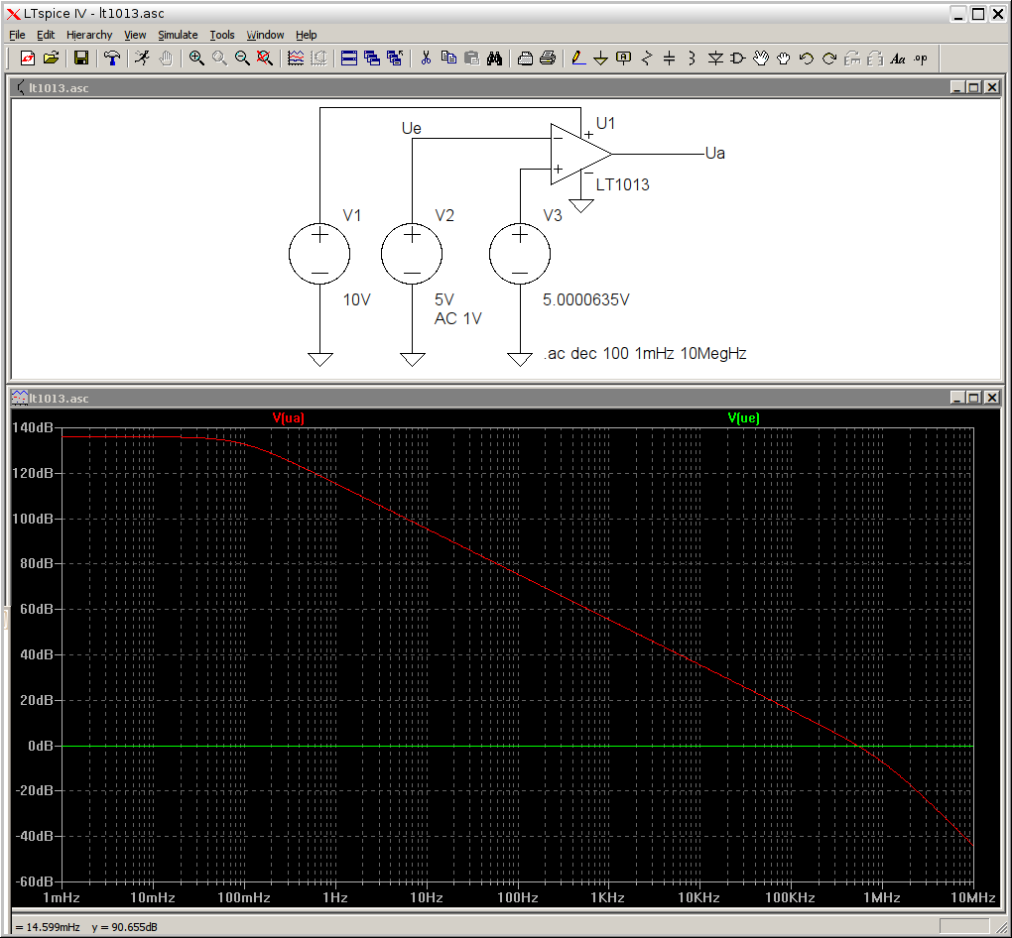The width and height of the screenshot is (1012, 938).
Task: Open the View menu
Action: [x=136, y=35]
